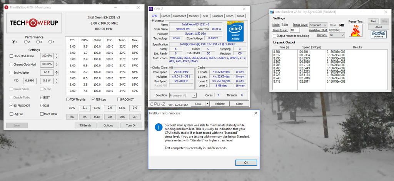
Task: Click the blue info icon in Success dialog
Action: pos(159,127)
